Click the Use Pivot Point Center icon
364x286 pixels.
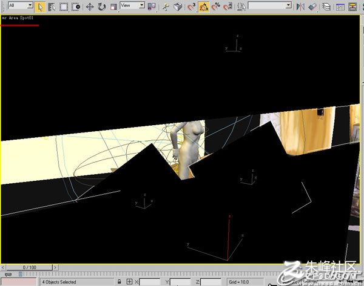coord(152,7)
